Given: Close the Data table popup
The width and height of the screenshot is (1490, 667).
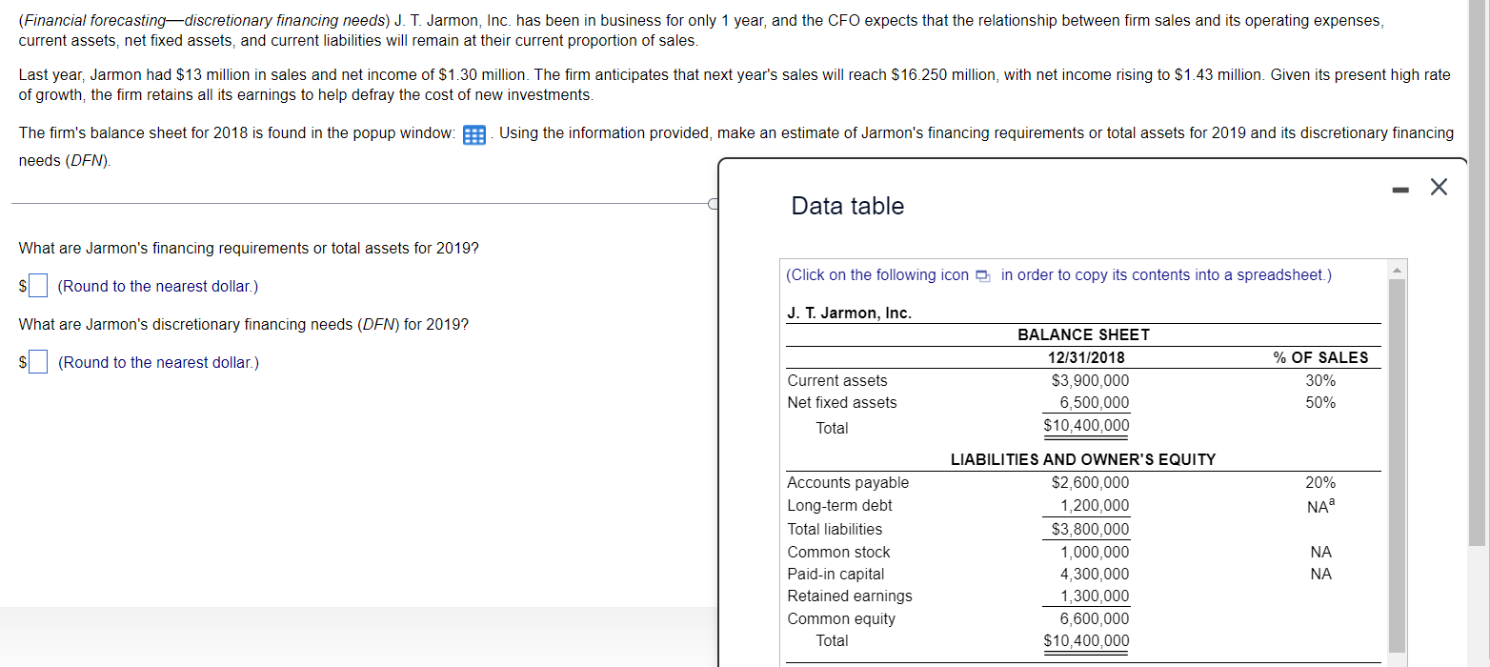Looking at the screenshot, I should [1439, 187].
